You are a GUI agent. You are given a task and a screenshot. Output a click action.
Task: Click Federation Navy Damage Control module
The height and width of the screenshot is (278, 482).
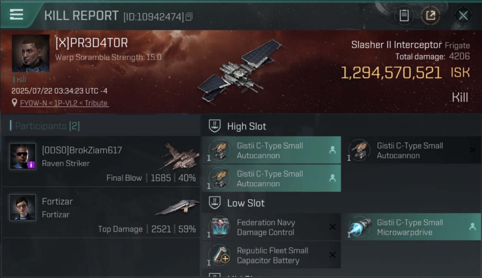(271, 227)
